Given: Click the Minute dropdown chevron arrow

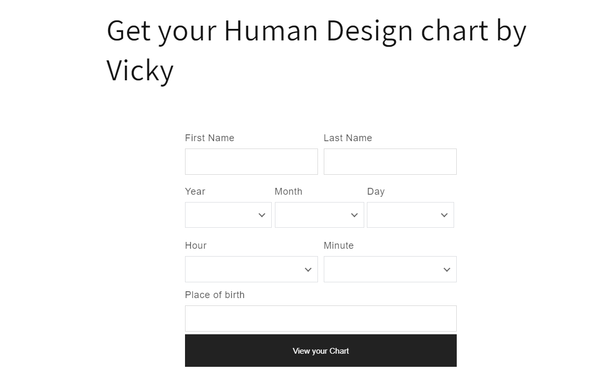Looking at the screenshot, I should click(x=447, y=270).
